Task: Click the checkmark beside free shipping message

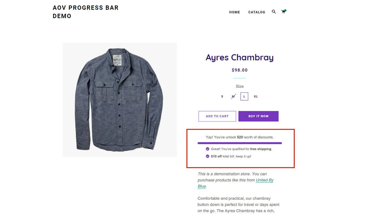Action: pos(208,149)
